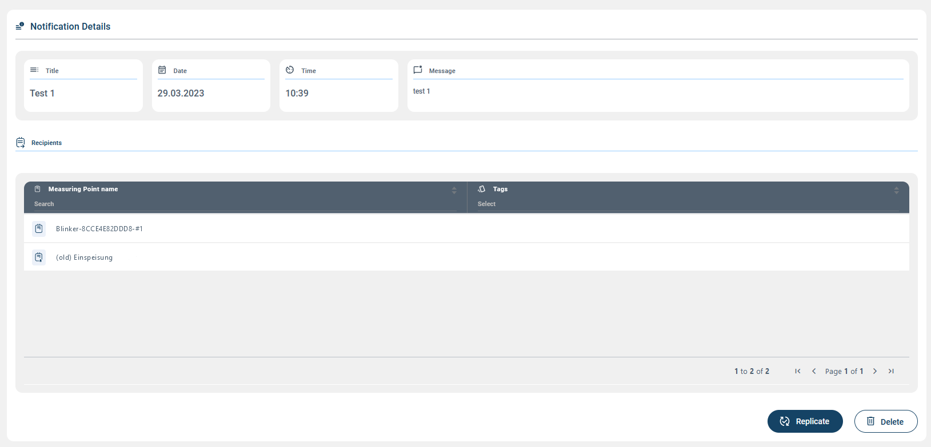Image resolution: width=931 pixels, height=447 pixels.
Task: Click the trash icon in Delete button
Action: pyautogui.click(x=870, y=421)
